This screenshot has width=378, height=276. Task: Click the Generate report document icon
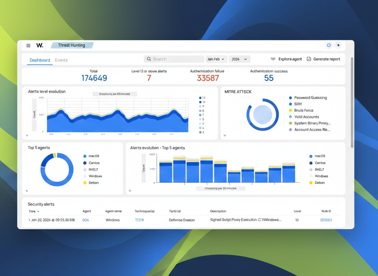click(309, 59)
